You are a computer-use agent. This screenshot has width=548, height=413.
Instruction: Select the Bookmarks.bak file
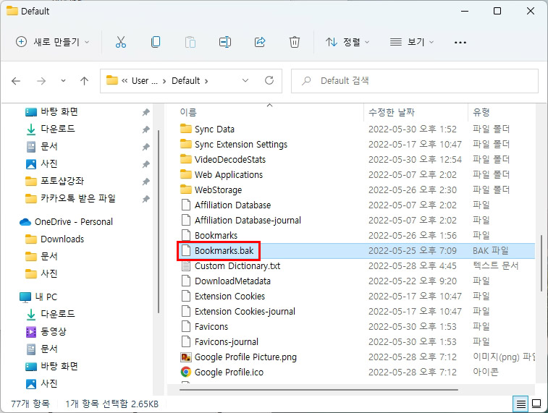click(x=224, y=251)
